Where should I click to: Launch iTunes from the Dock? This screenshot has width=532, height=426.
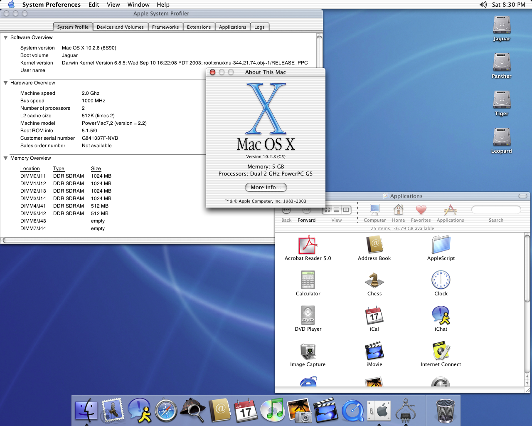click(x=272, y=410)
